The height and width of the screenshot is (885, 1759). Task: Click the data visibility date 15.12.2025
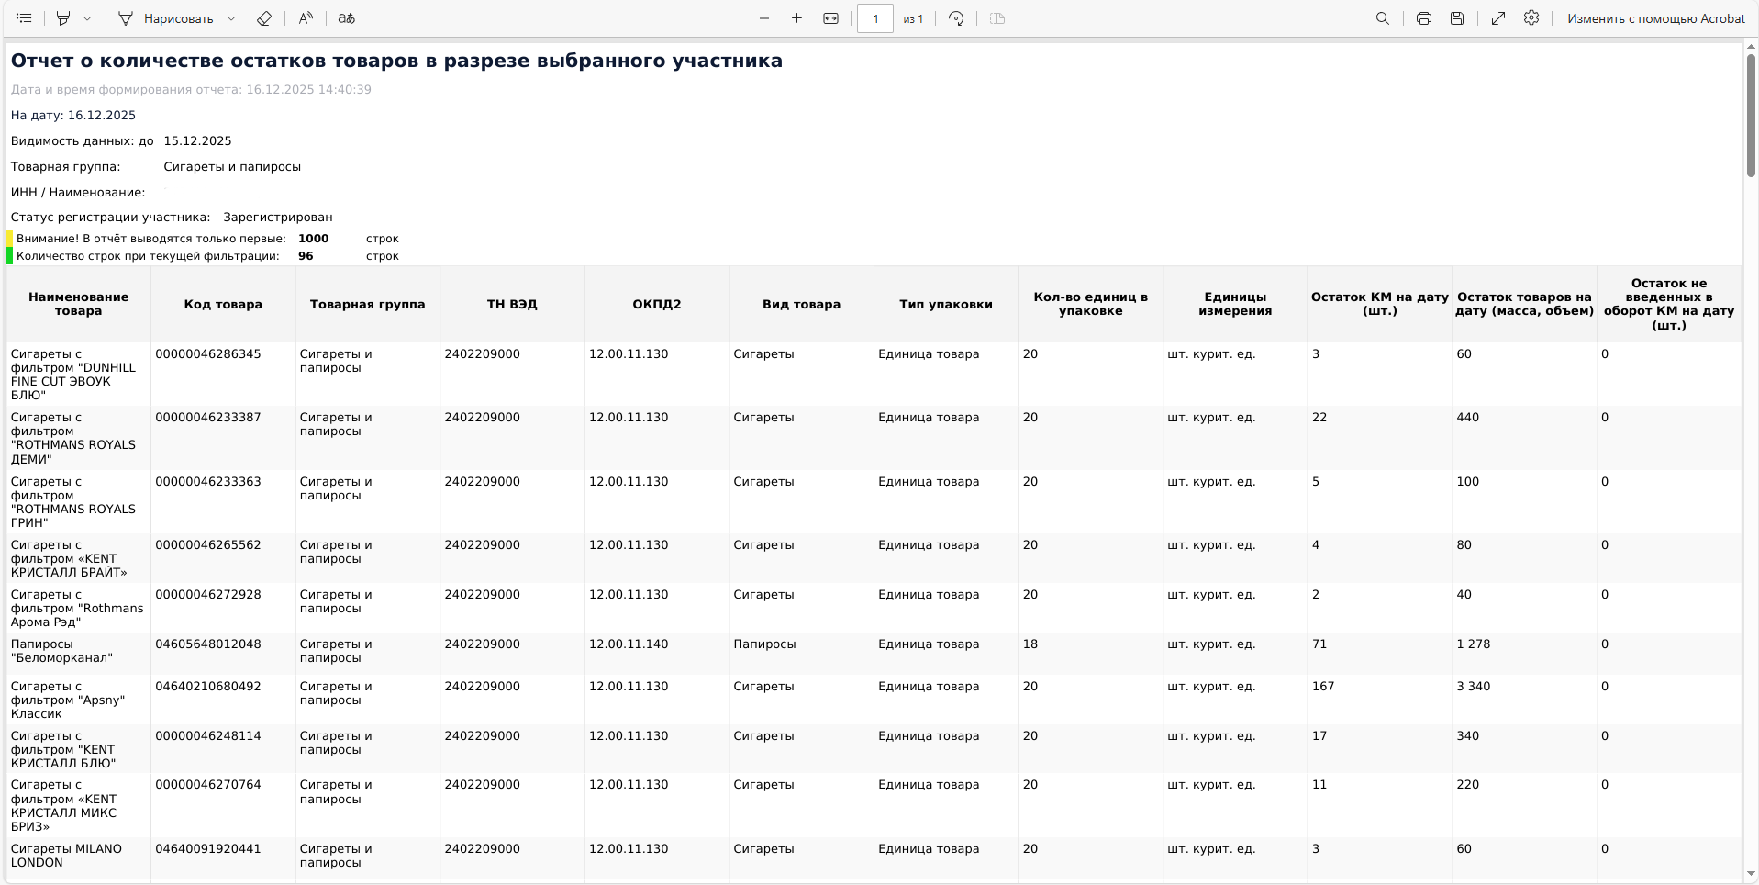tap(197, 141)
